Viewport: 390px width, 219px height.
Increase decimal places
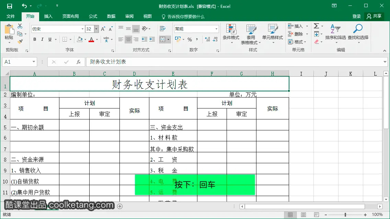(x=207, y=39)
